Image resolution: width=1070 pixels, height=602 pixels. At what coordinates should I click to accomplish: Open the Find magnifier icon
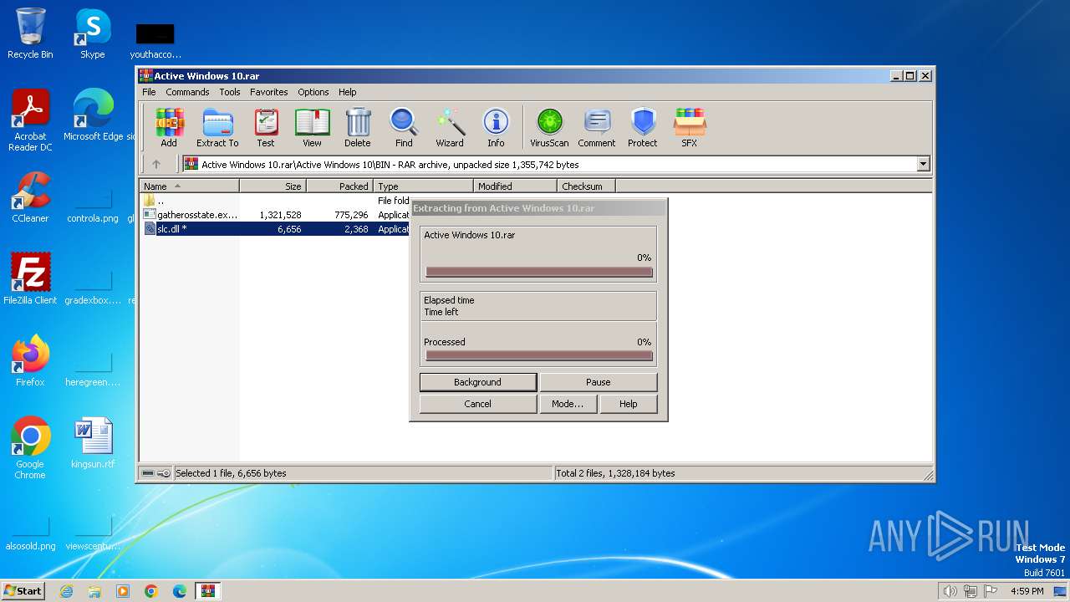404,128
